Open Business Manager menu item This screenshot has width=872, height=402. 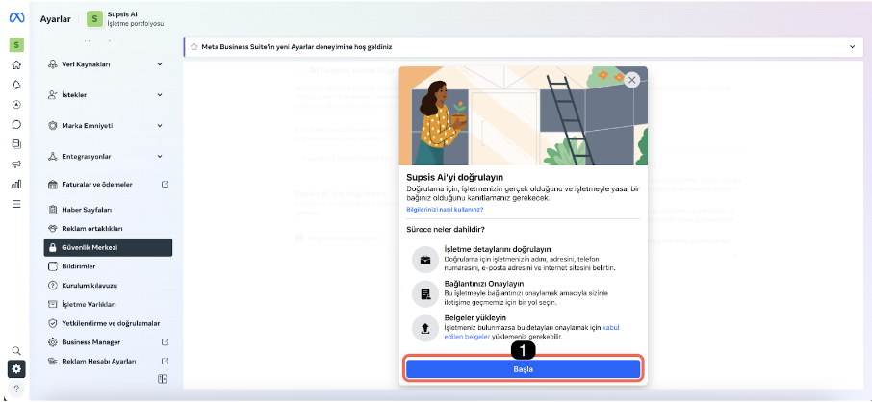108,342
